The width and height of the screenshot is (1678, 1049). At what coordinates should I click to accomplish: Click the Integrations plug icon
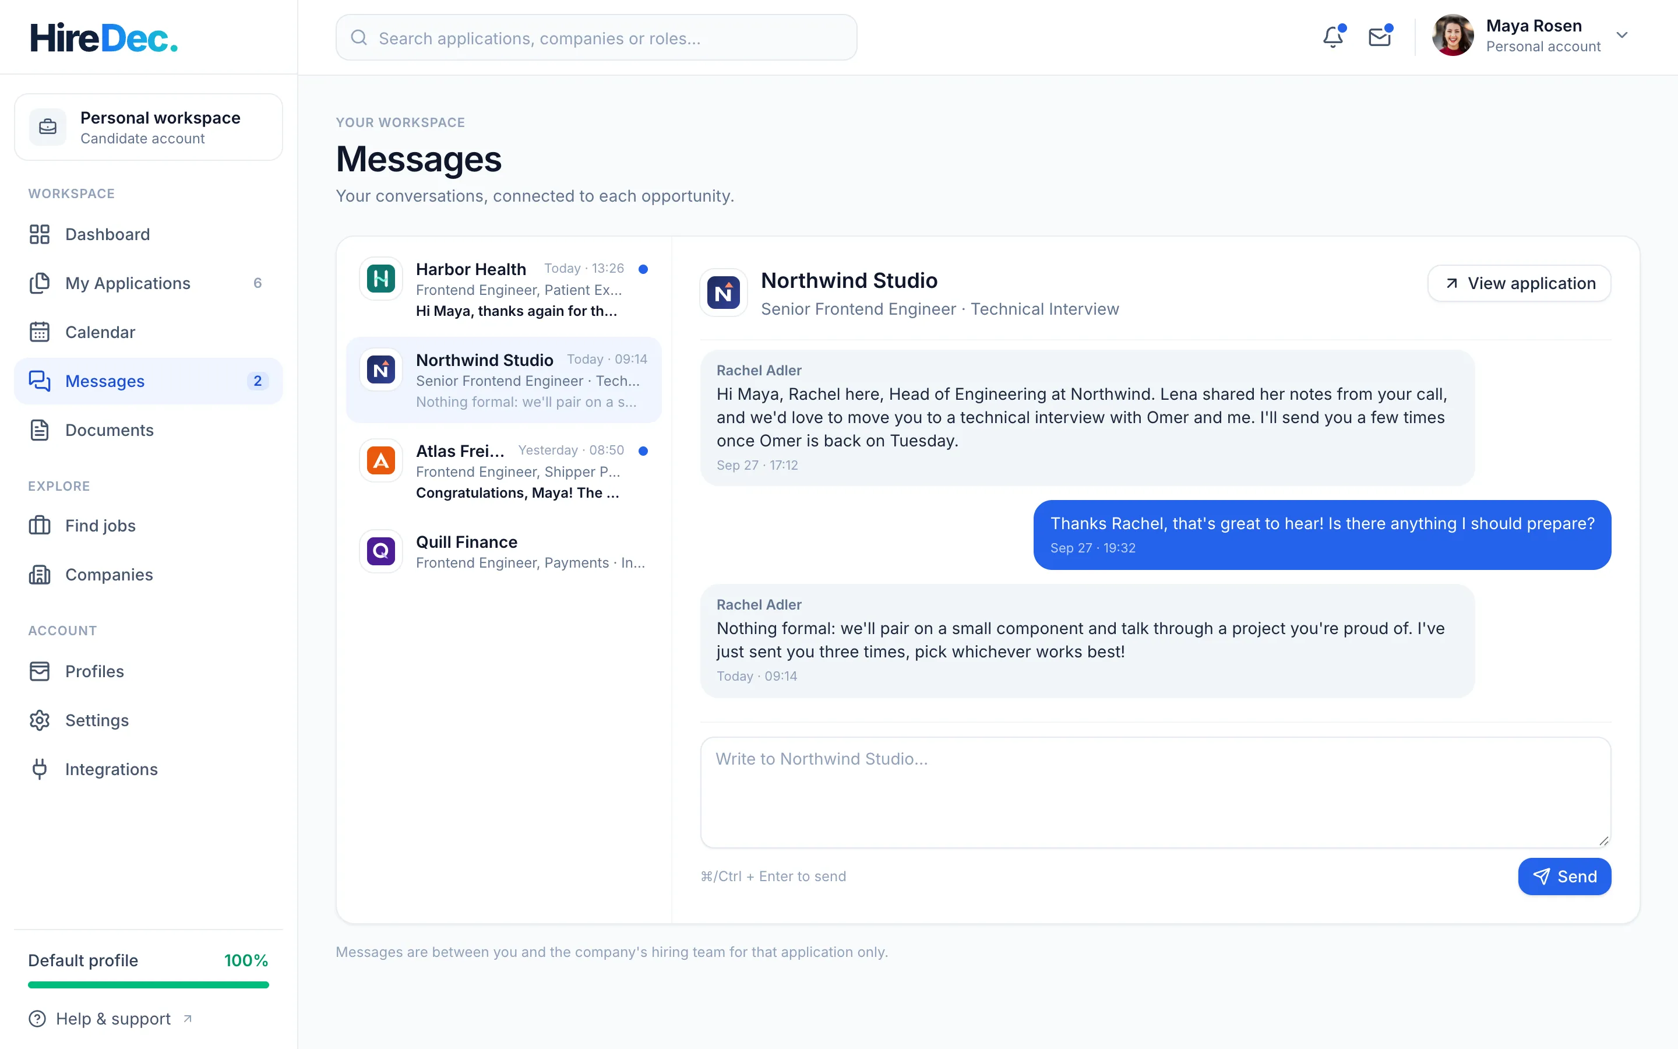click(x=40, y=769)
